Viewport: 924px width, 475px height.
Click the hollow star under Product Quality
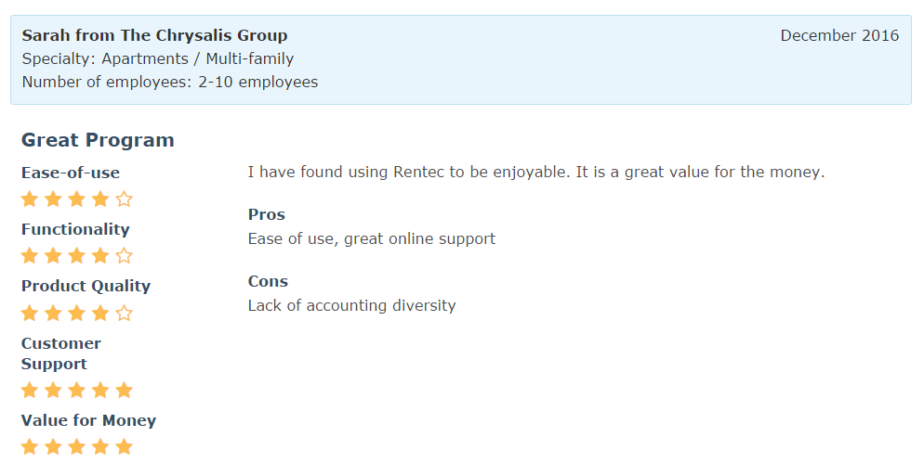(x=125, y=314)
